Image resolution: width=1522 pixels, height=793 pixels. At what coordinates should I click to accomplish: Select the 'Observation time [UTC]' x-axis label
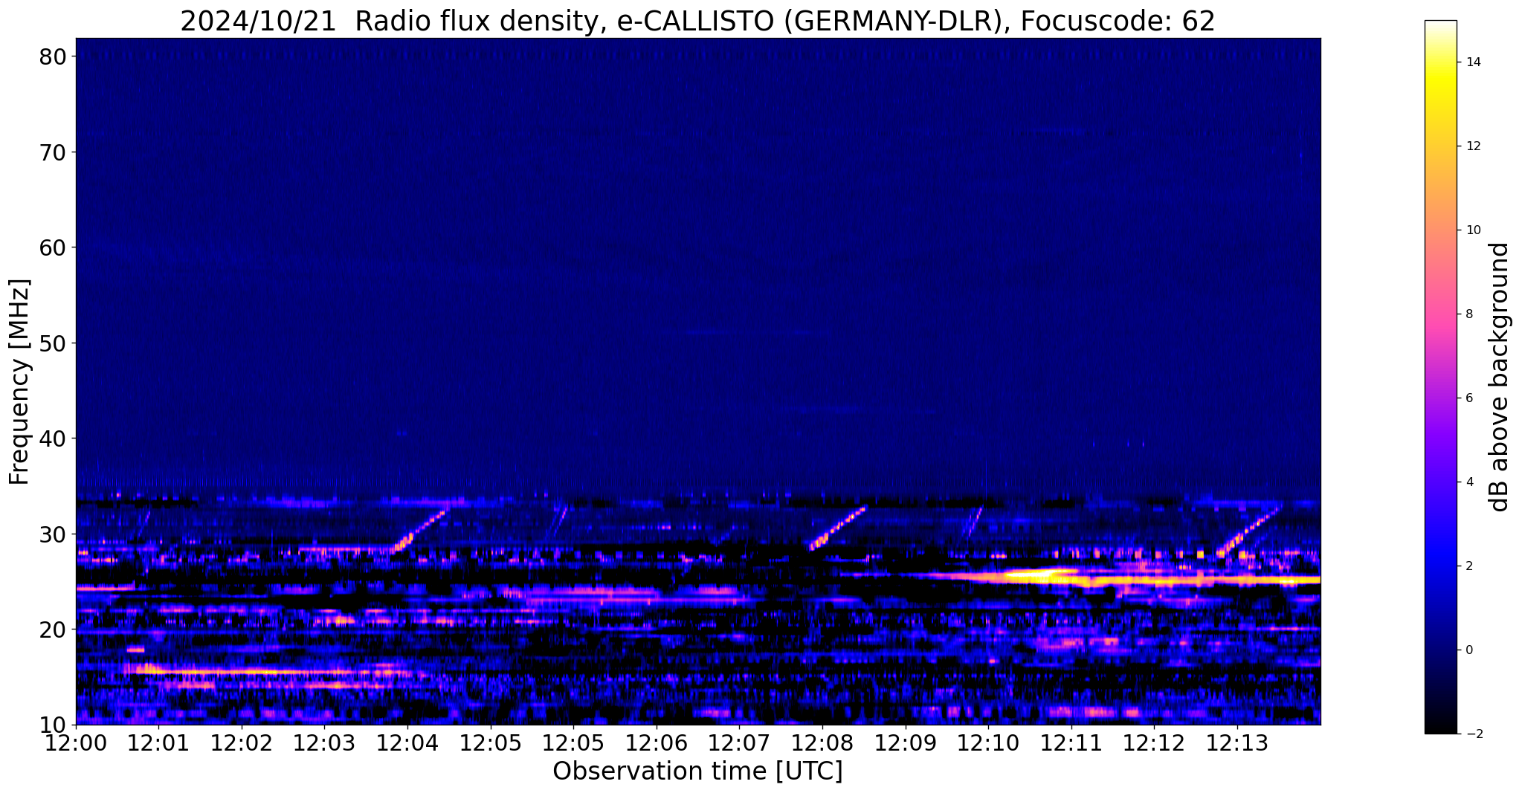(x=697, y=771)
